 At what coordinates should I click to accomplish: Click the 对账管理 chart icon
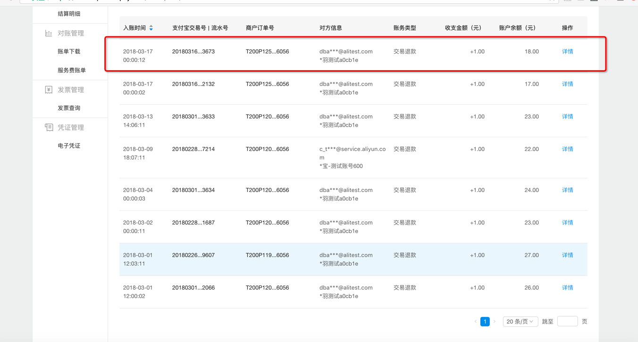(x=49, y=33)
